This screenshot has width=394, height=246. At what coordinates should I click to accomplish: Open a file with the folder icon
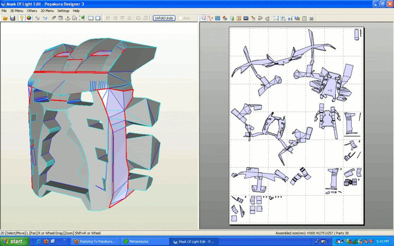coord(5,18)
